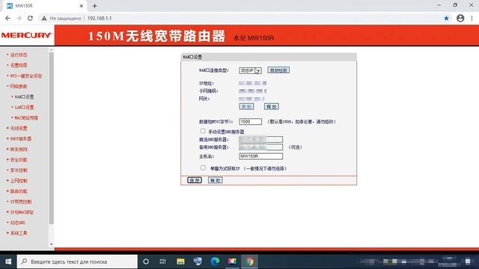Enable the 手动设置DNS服务器 checkbox

coord(203,132)
